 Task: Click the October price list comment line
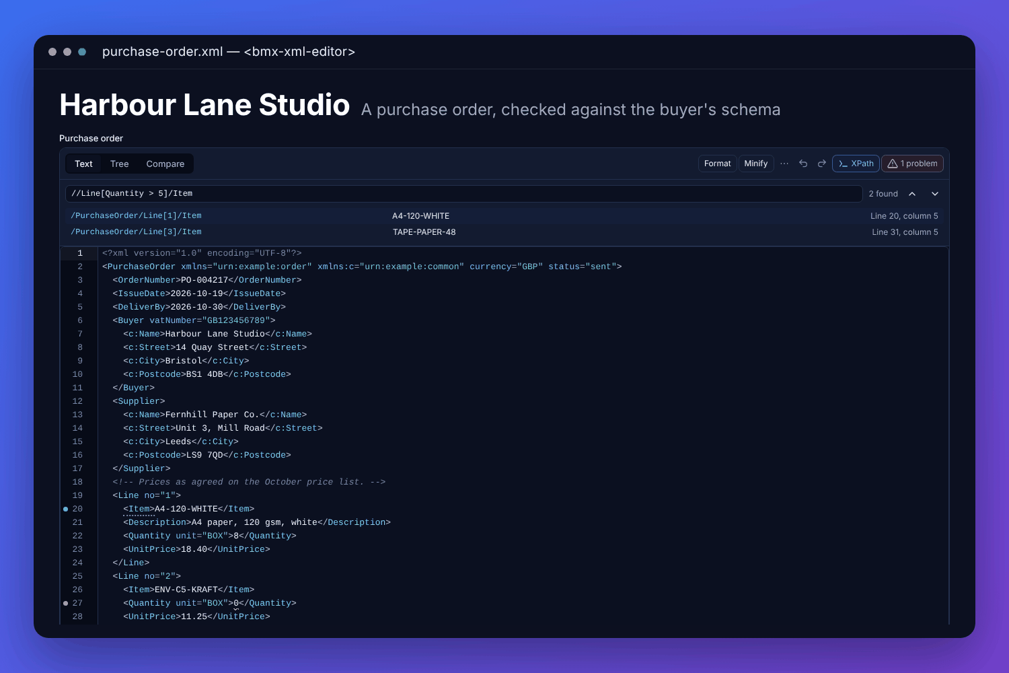249,482
